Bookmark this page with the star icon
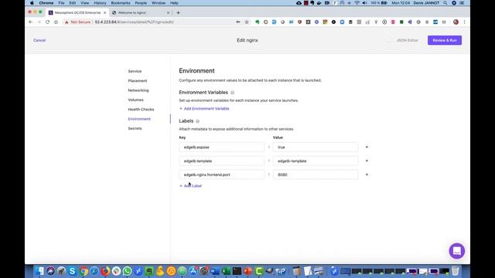This screenshot has height=278, width=495. tap(247, 22)
